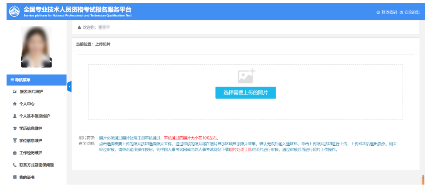Click the 修改密码 check-circle icon

coord(378,12)
